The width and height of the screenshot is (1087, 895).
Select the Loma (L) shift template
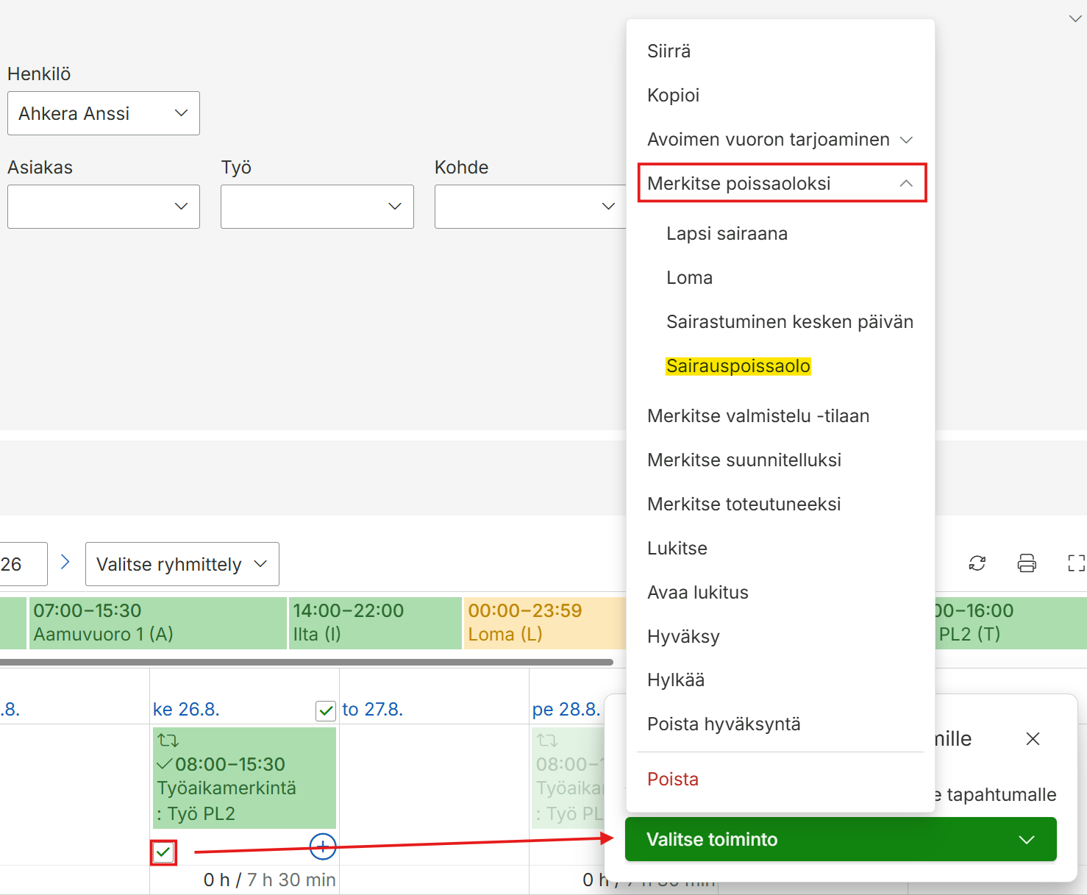pyautogui.click(x=545, y=623)
